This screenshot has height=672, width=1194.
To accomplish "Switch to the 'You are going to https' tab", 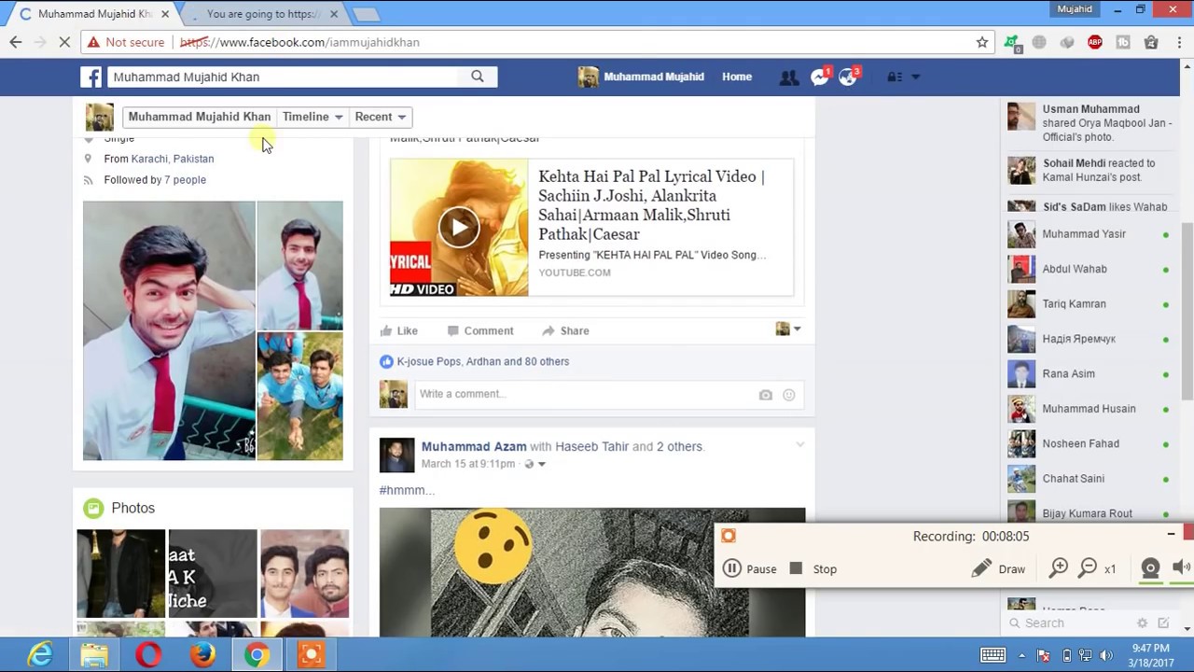I will [x=263, y=14].
